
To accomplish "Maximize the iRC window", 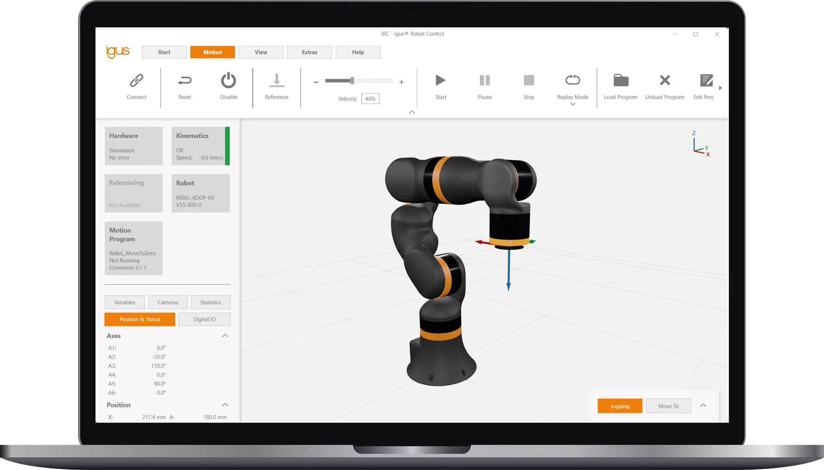I will [696, 34].
